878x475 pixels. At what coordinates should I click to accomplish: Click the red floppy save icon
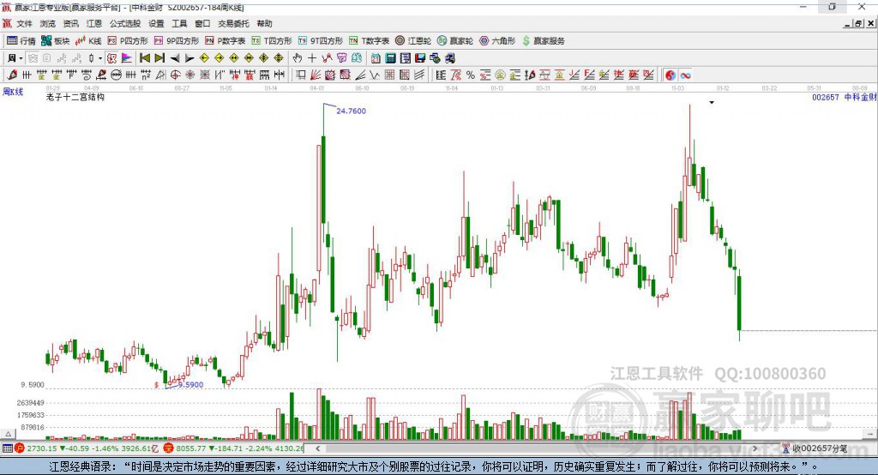click(420, 58)
